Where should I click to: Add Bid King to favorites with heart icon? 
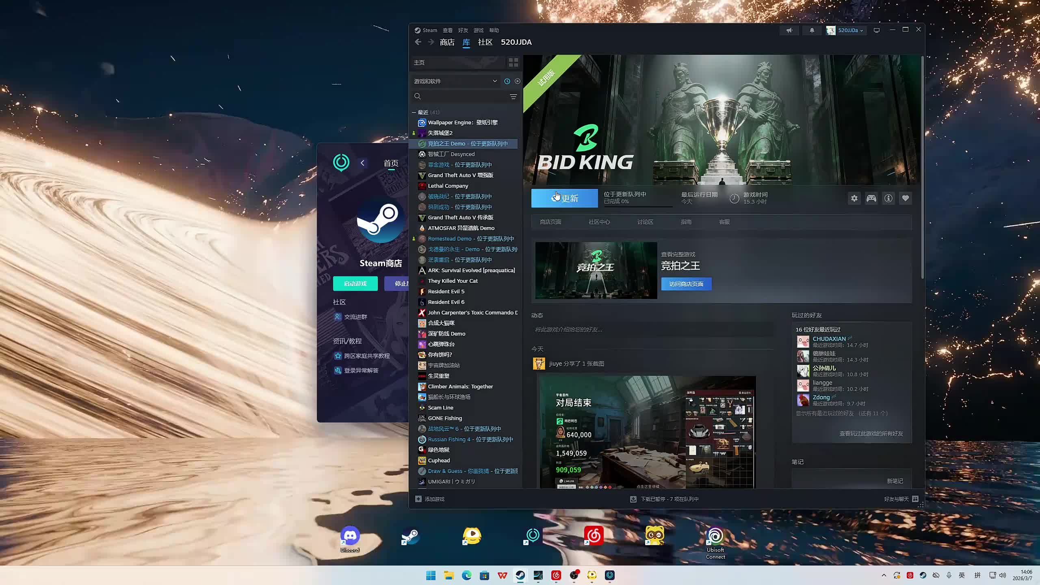pyautogui.click(x=906, y=198)
